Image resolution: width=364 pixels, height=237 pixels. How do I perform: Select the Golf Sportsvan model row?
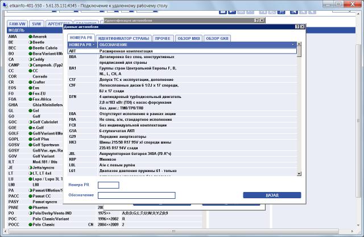coord(35,145)
